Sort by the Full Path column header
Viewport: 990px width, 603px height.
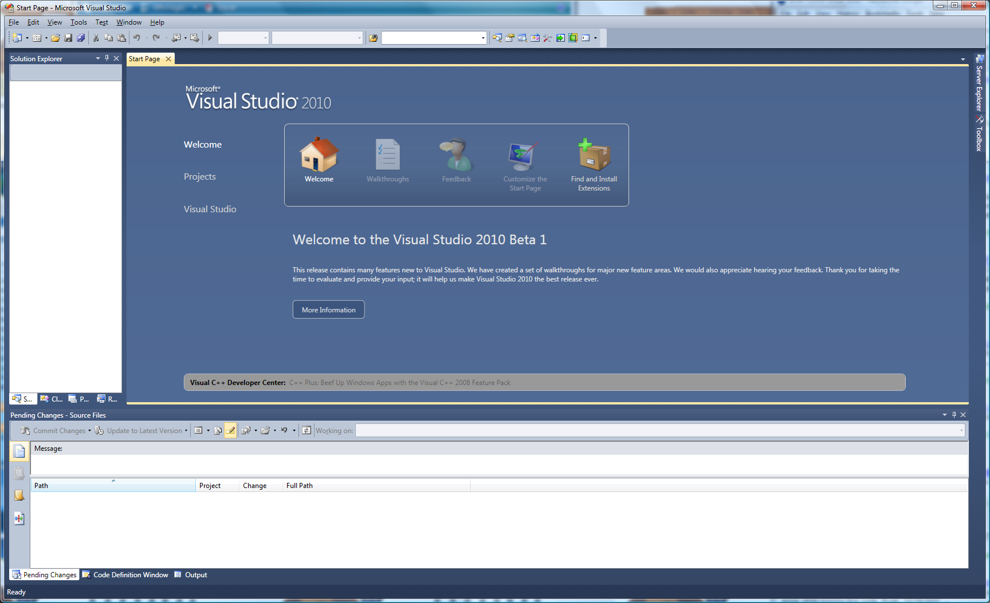pyautogui.click(x=376, y=486)
